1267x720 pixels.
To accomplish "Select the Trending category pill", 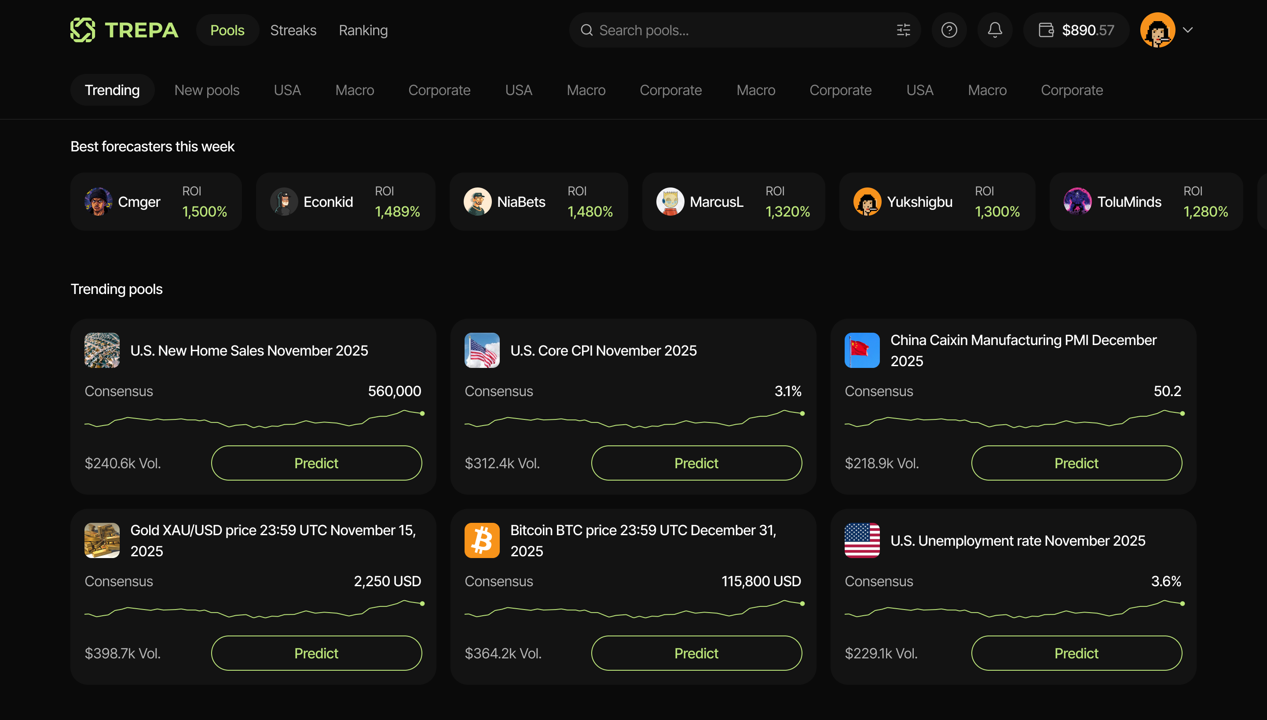I will (x=112, y=90).
